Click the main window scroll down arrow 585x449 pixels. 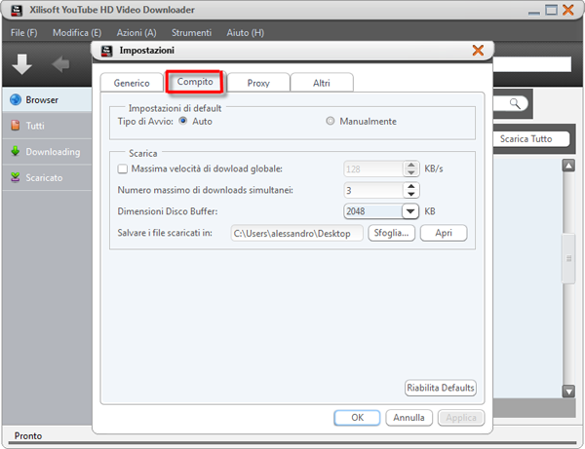click(x=568, y=392)
